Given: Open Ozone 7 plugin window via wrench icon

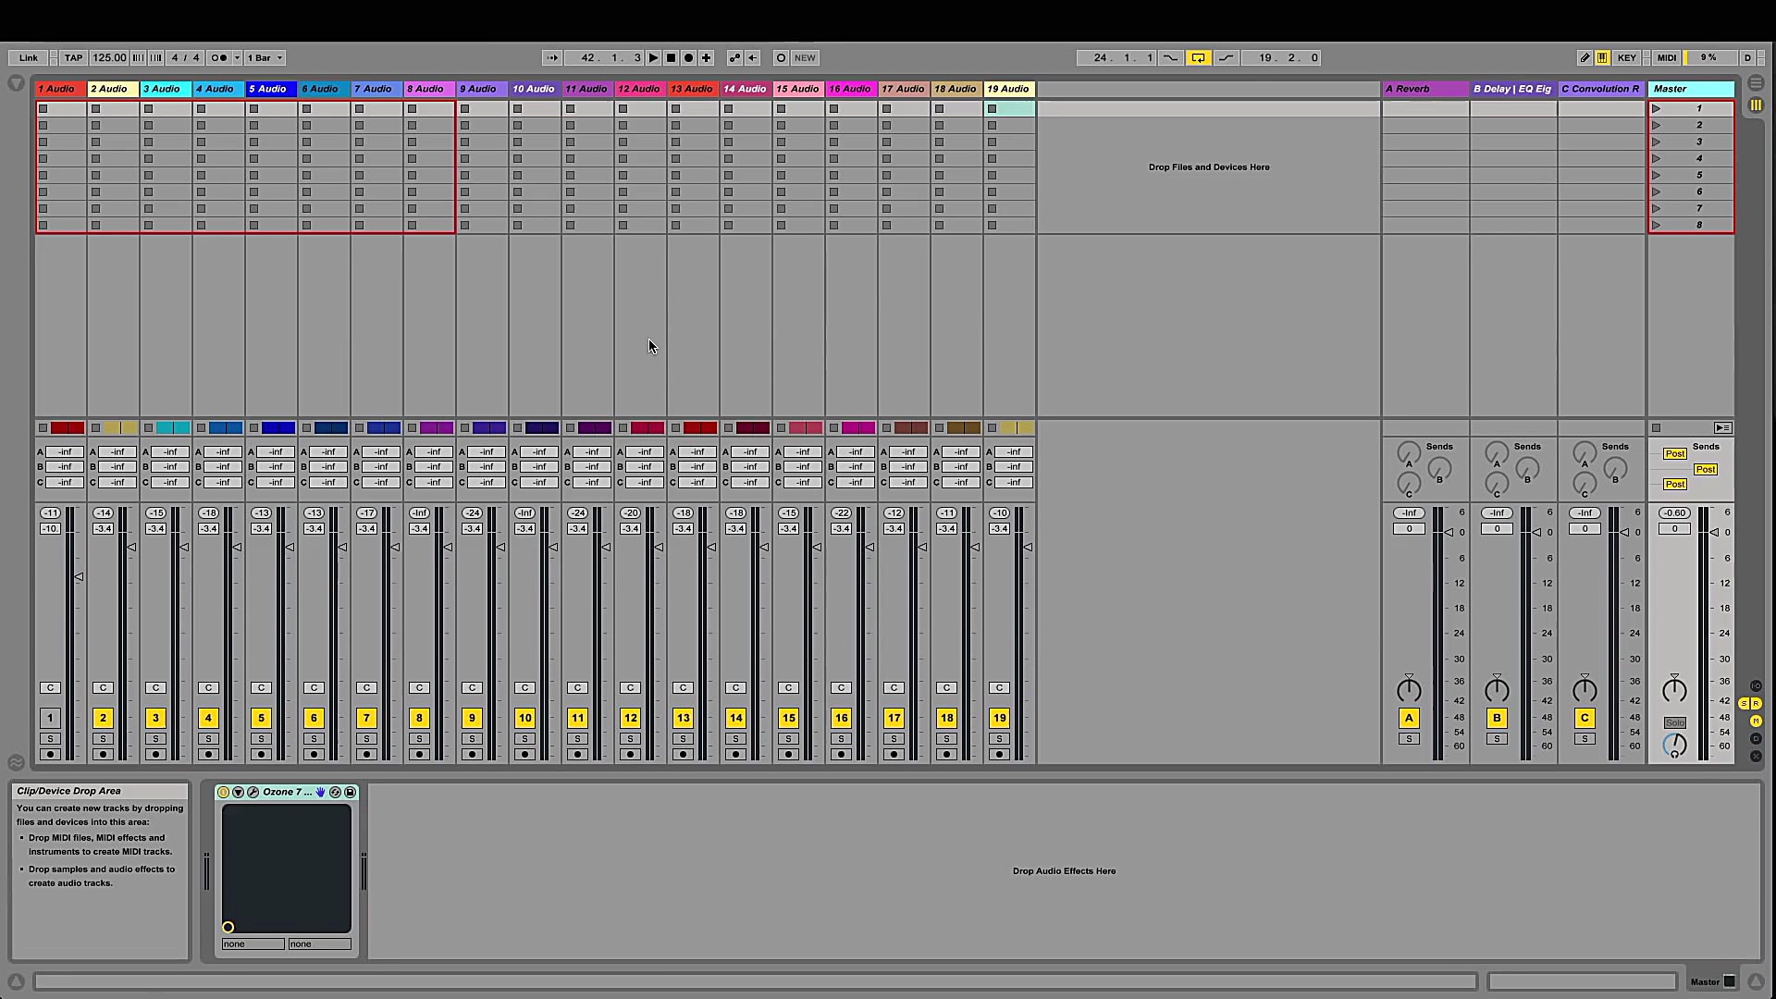Looking at the screenshot, I should point(252,792).
